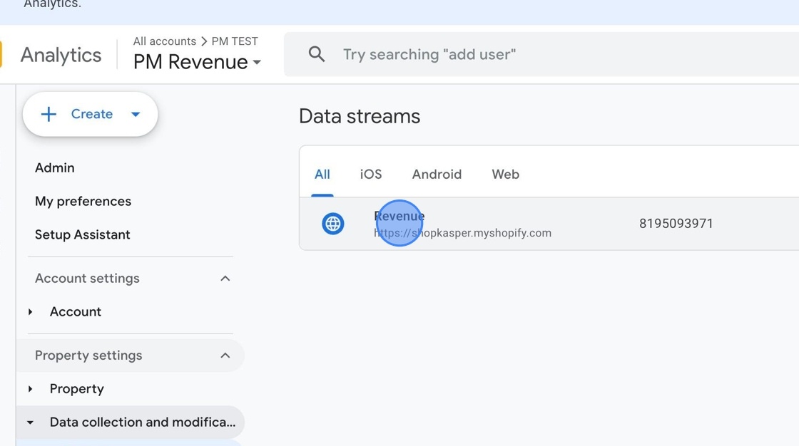This screenshot has height=446, width=799.
Task: Collapse the Account settings section
Action: (225, 278)
